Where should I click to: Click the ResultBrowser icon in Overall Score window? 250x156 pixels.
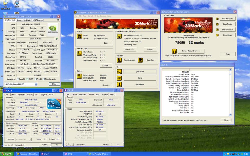[217, 30]
